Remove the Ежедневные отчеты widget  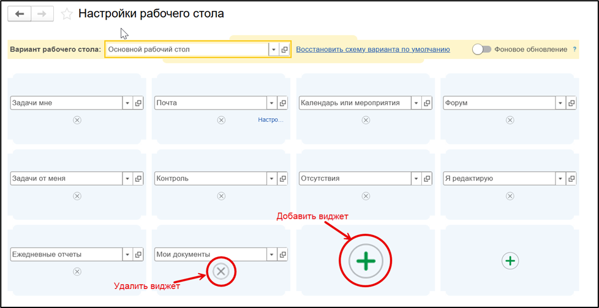(x=77, y=271)
